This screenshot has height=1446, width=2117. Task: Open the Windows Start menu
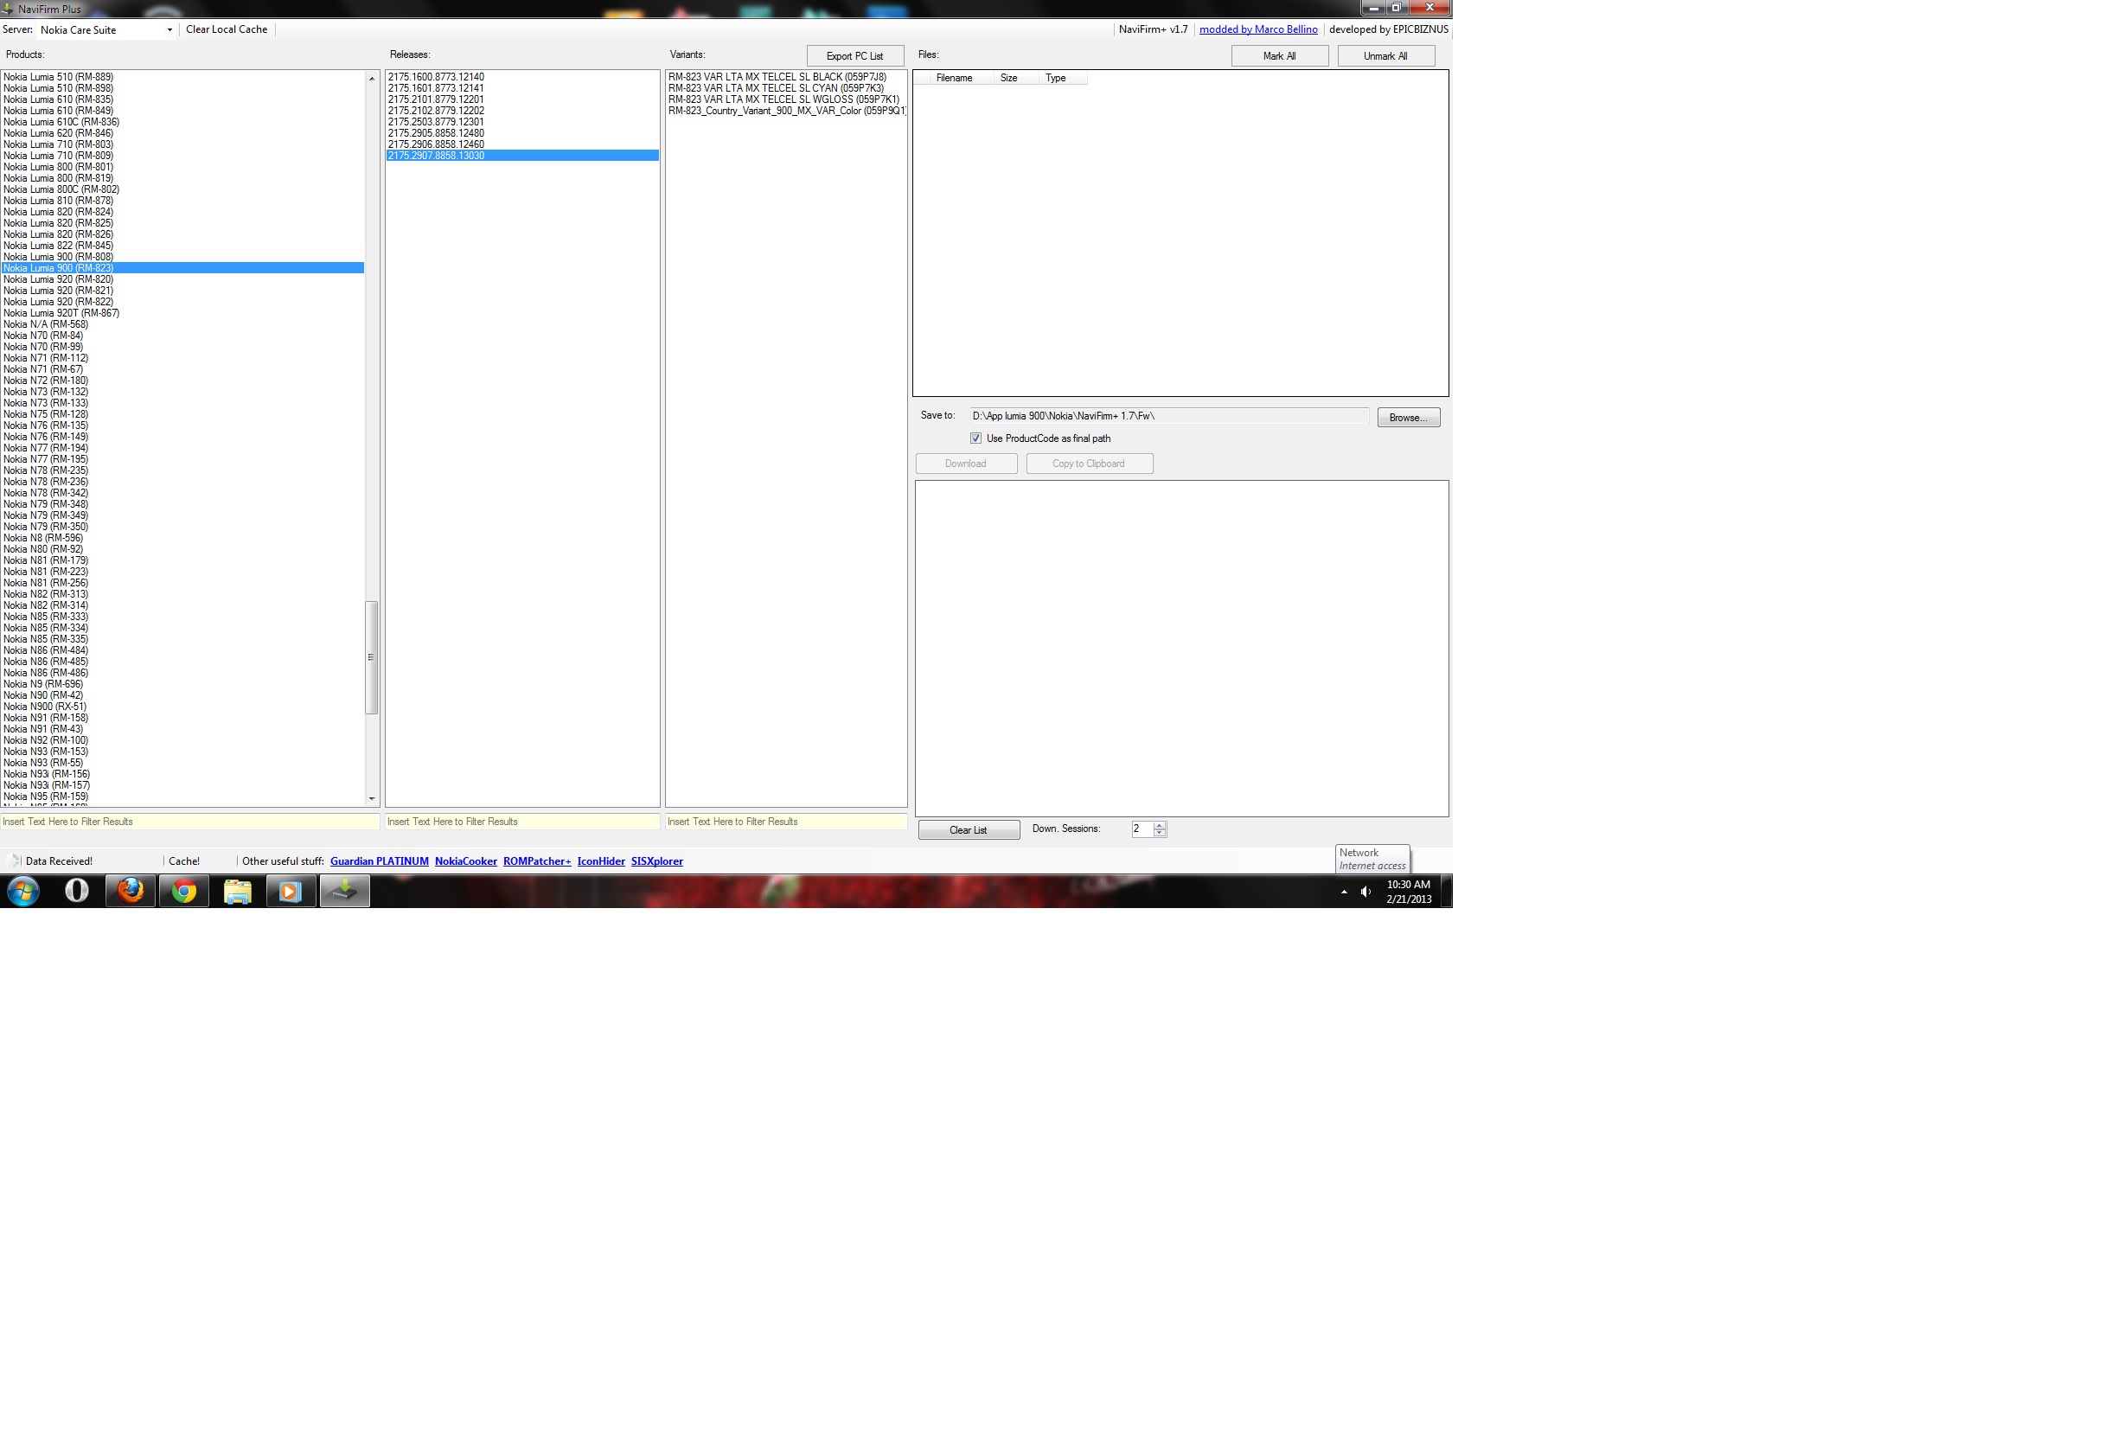[22, 890]
